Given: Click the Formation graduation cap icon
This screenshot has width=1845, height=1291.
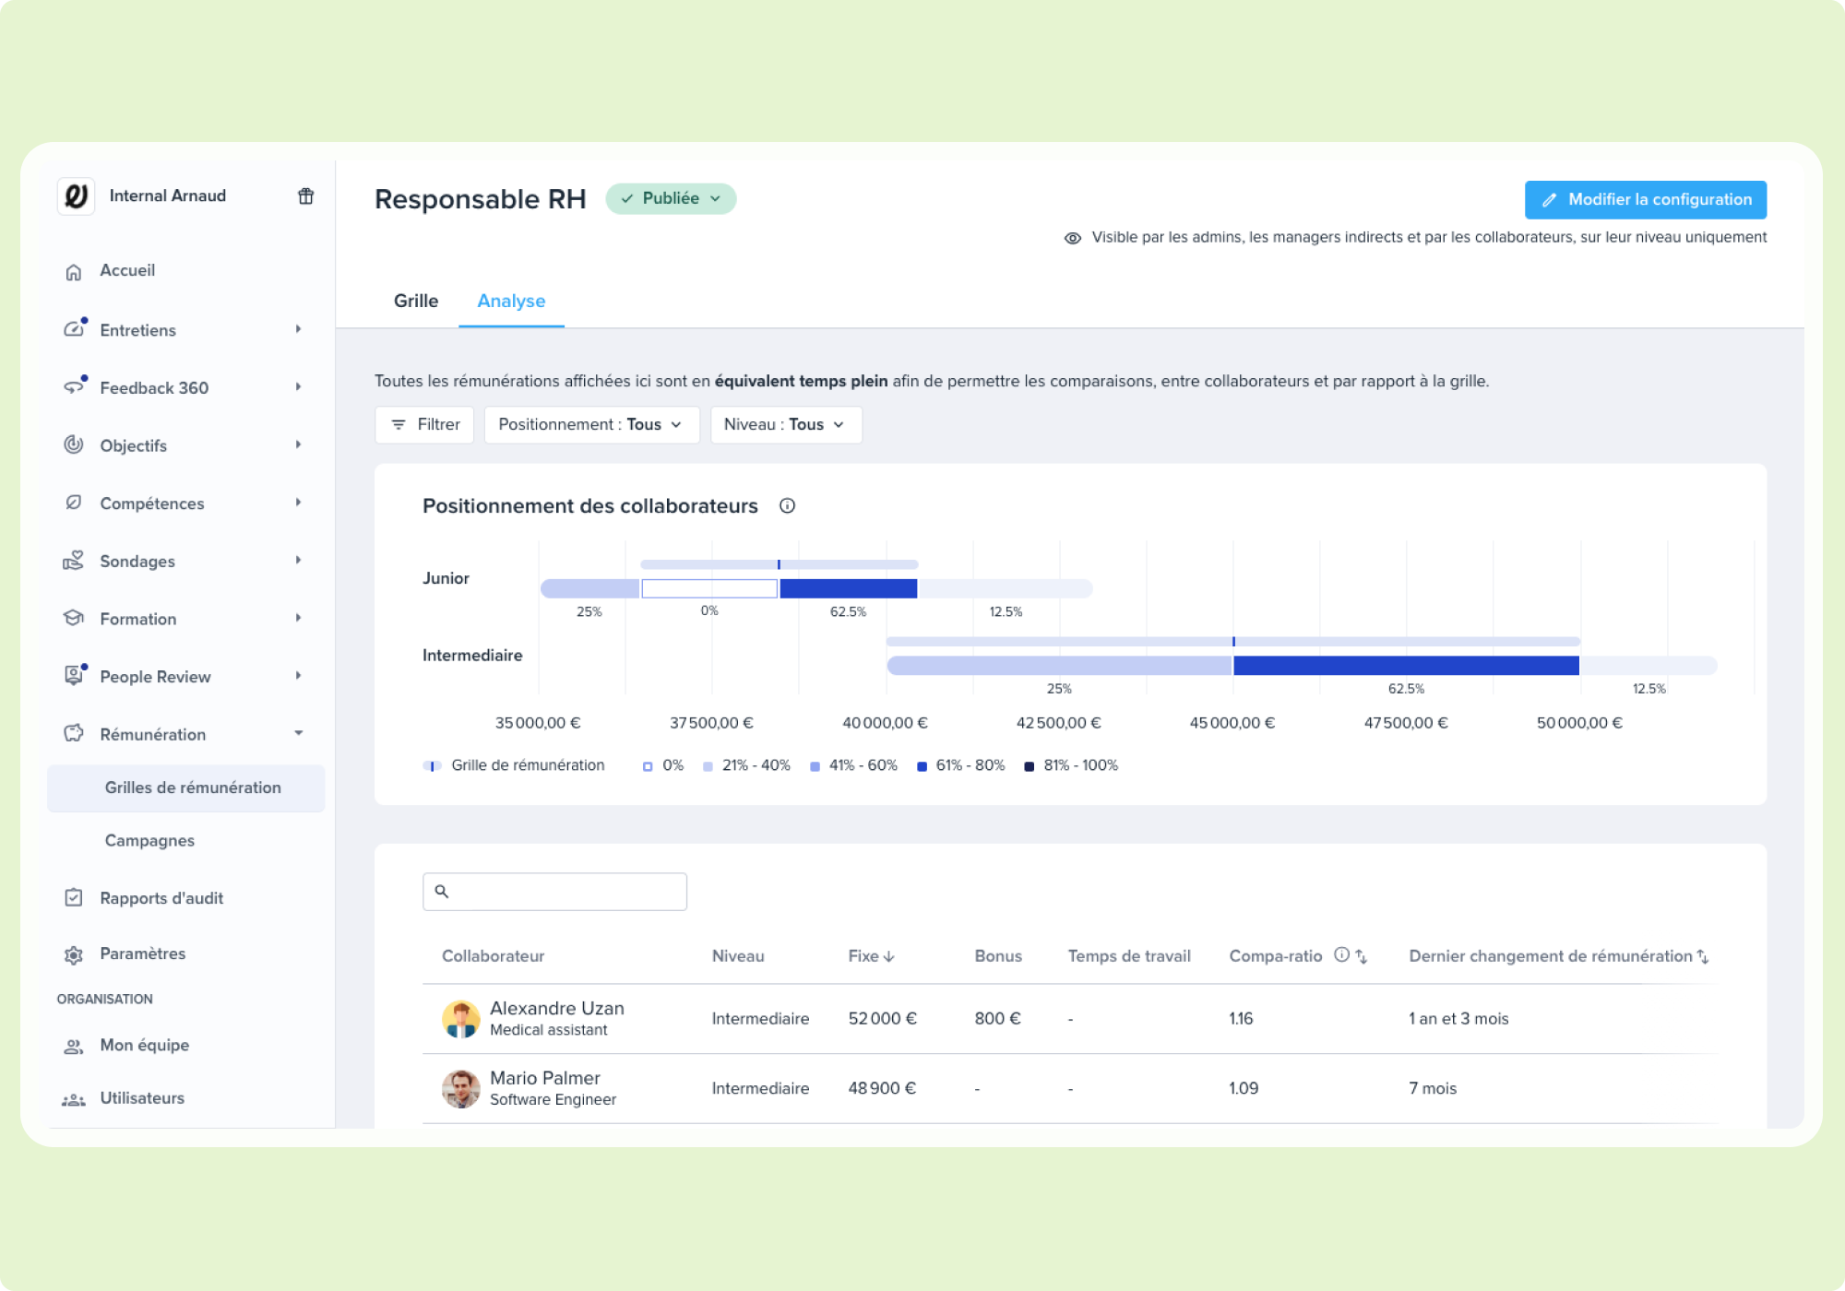Looking at the screenshot, I should point(74,618).
